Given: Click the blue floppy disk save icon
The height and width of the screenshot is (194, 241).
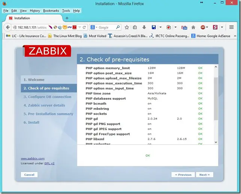Looking at the screenshot, I should click(154, 27).
